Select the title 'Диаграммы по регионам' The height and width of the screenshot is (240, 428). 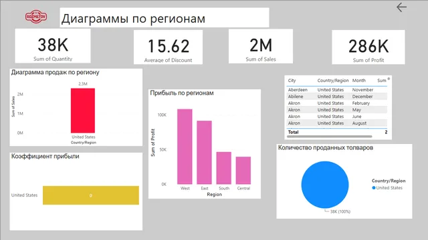click(133, 19)
